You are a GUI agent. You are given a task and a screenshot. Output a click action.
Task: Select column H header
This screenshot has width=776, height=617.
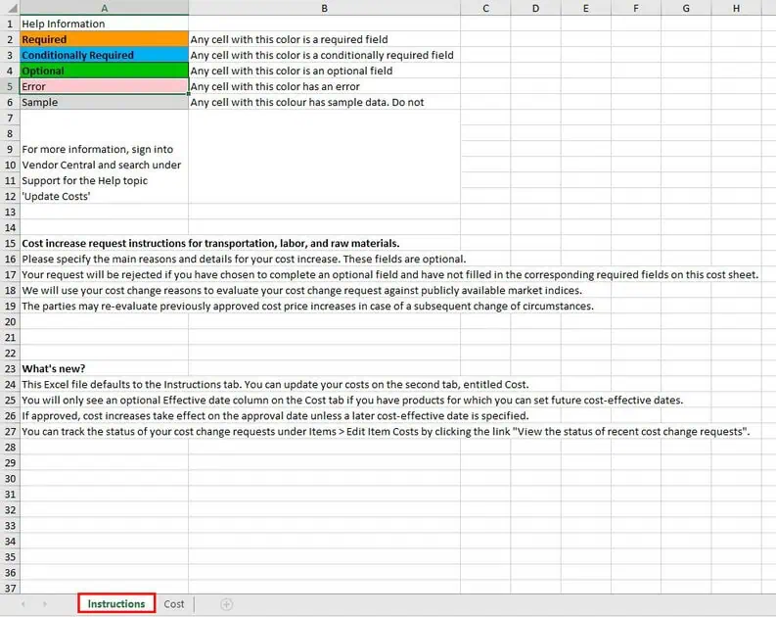(736, 8)
